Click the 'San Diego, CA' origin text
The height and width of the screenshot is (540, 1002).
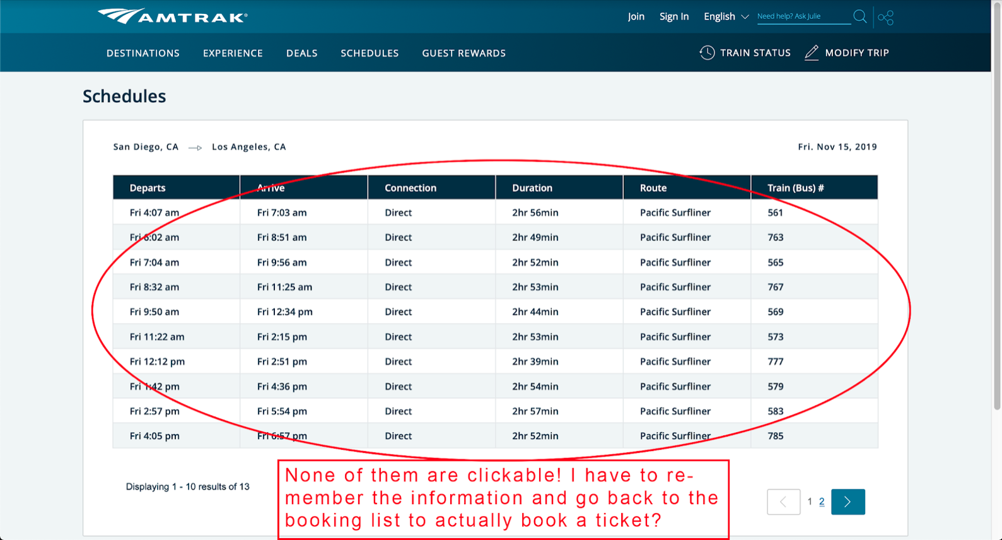146,147
